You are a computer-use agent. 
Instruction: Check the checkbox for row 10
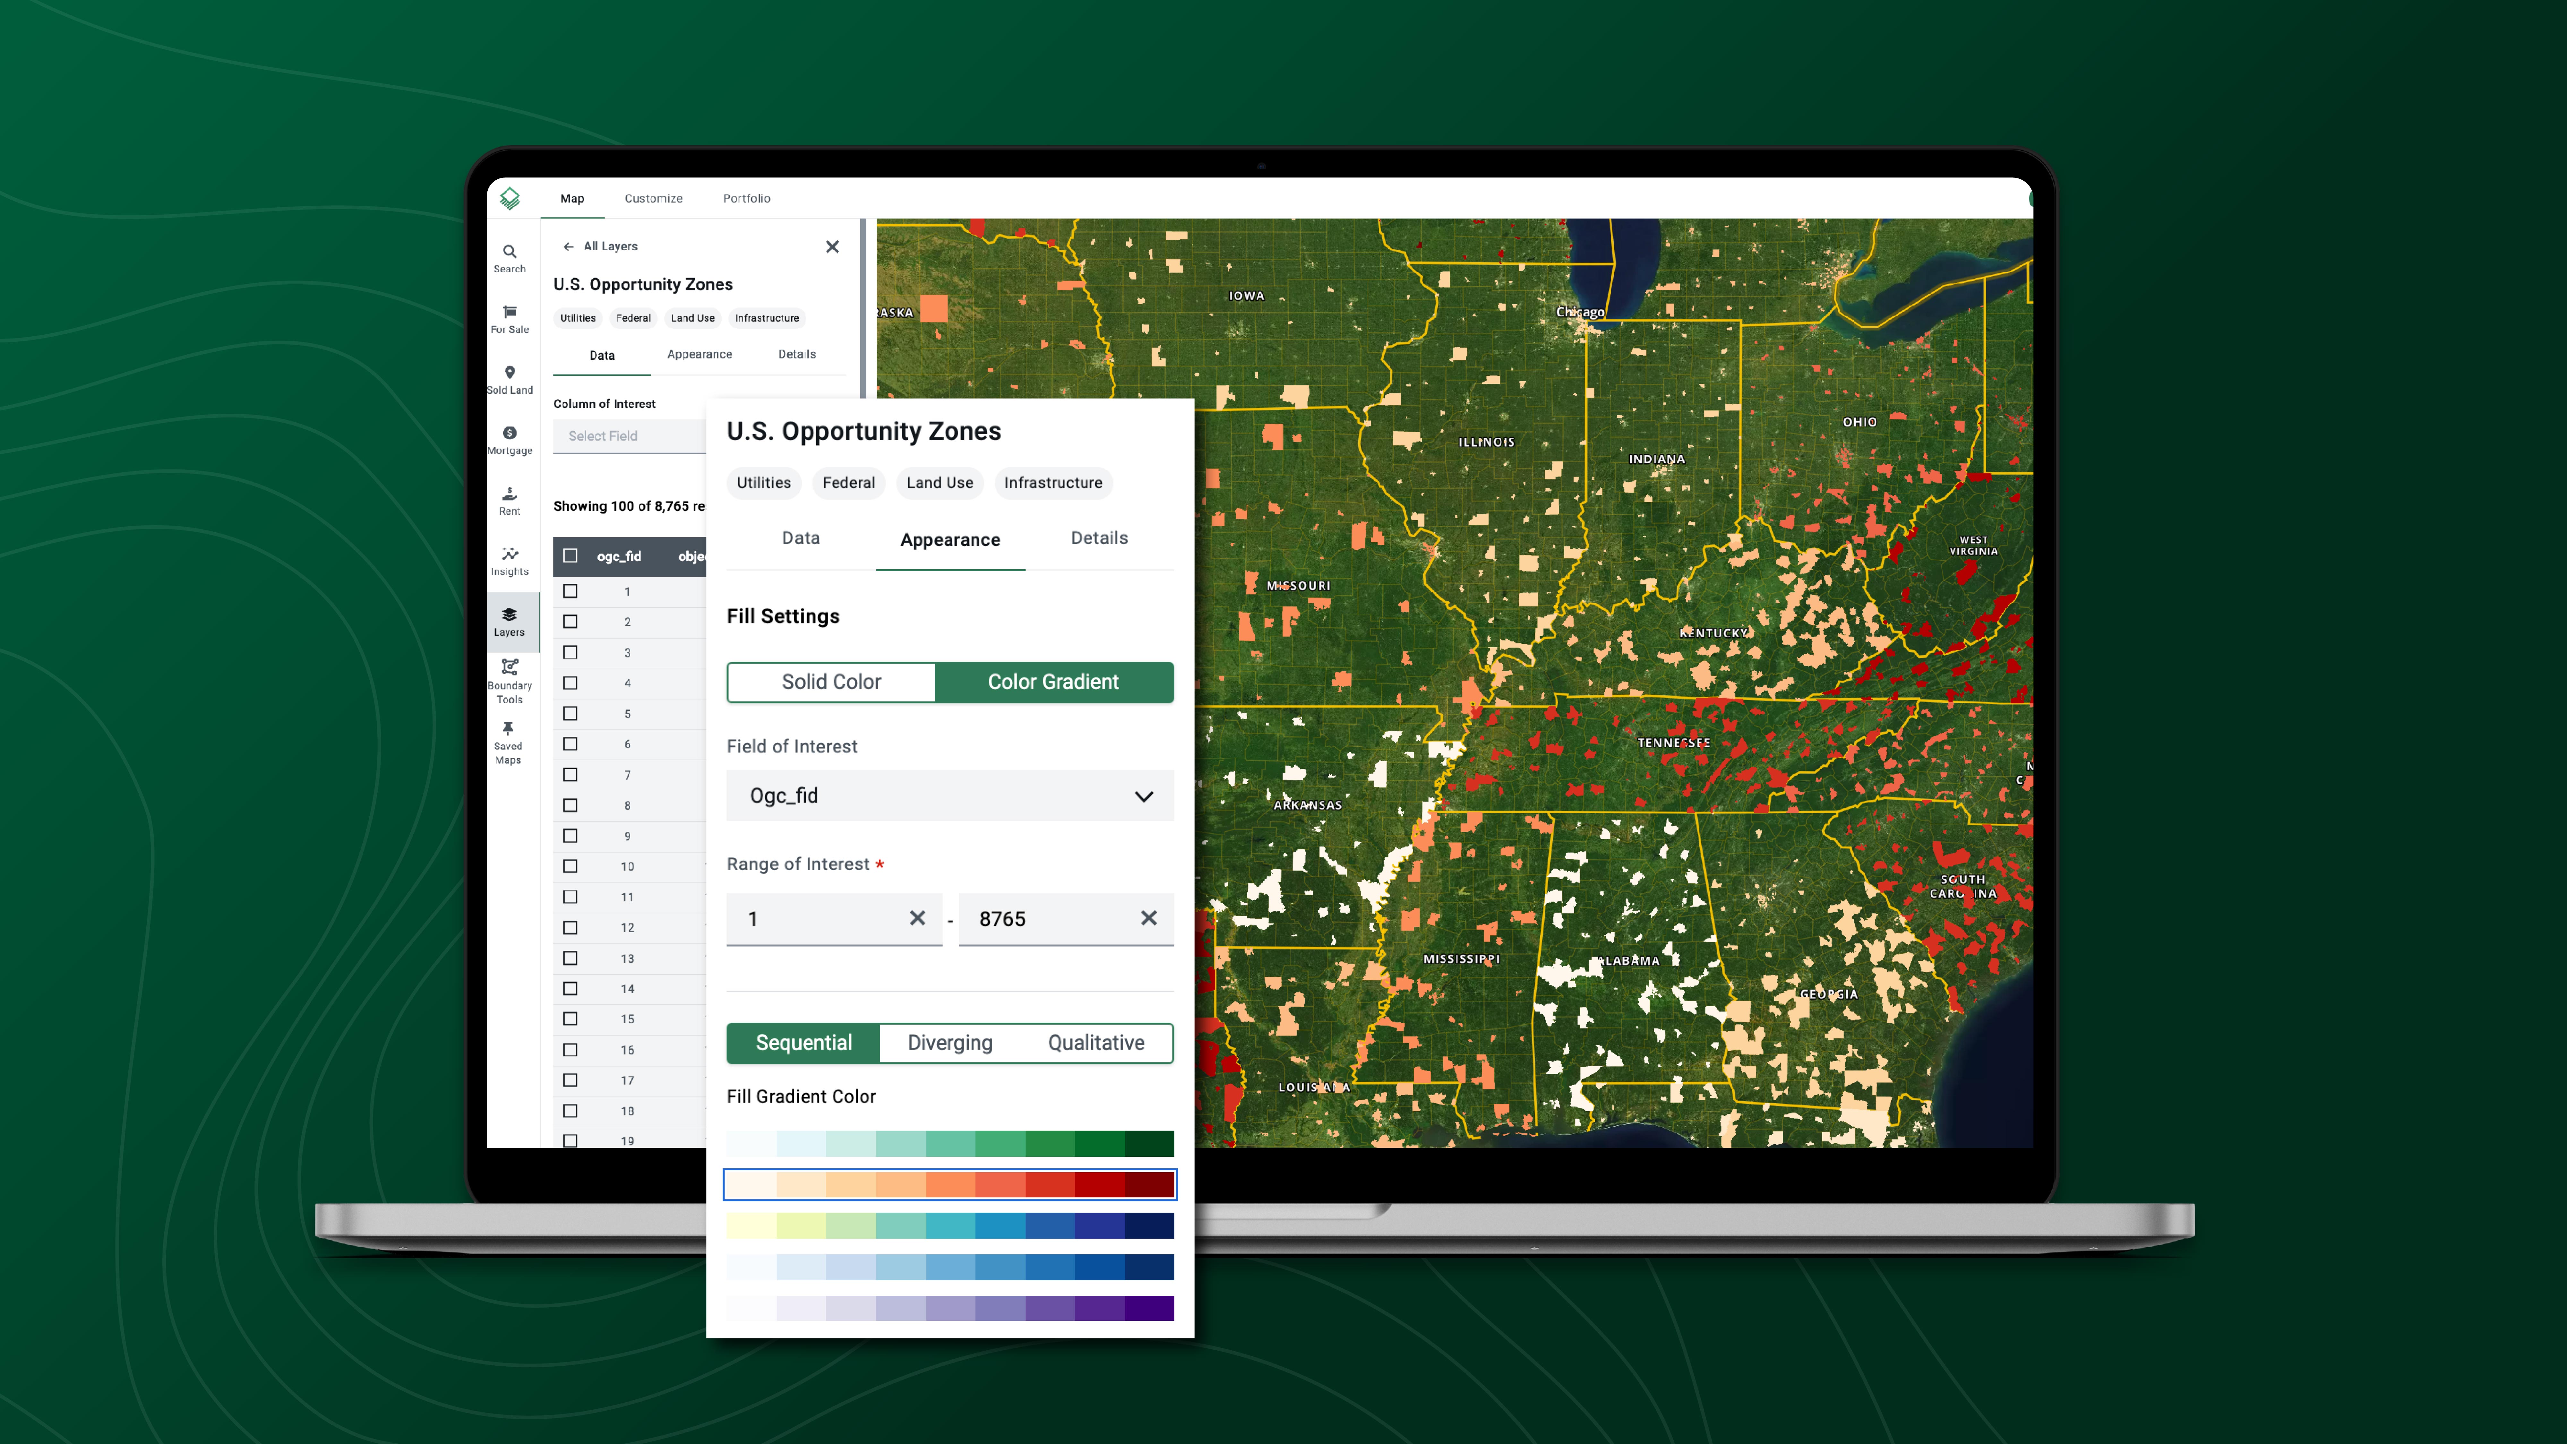570,866
